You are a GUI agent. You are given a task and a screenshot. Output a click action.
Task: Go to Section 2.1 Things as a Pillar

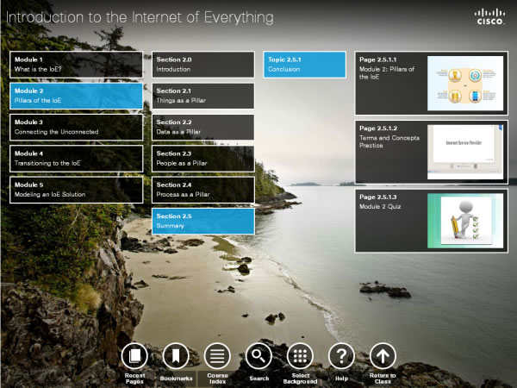point(202,95)
